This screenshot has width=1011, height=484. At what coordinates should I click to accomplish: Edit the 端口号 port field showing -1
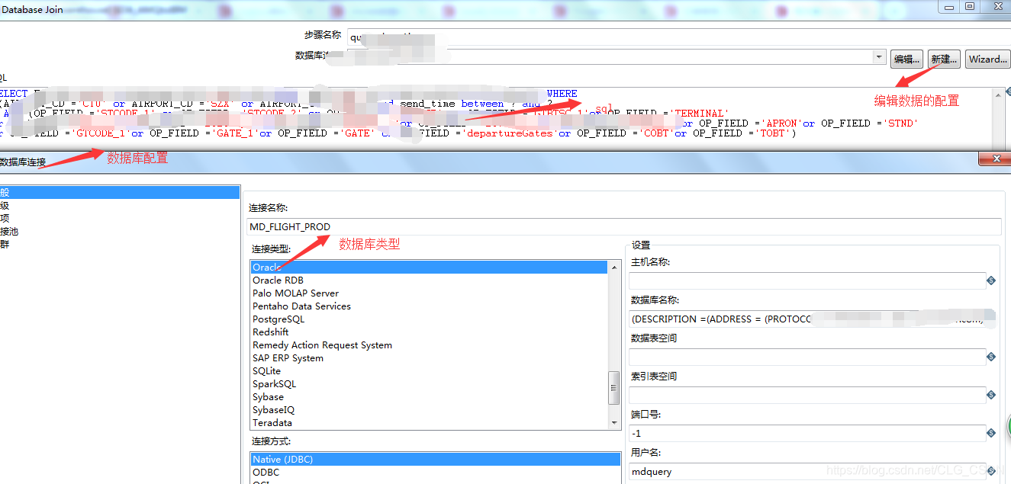pos(807,433)
